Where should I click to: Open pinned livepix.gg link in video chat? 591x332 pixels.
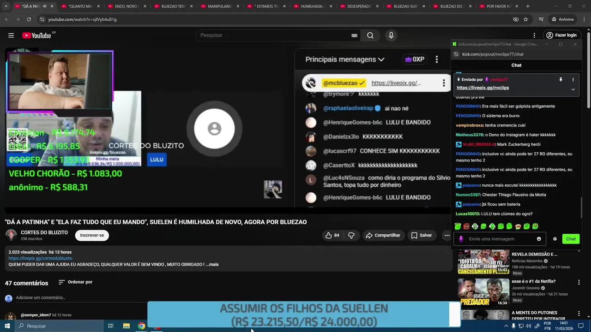[396, 83]
